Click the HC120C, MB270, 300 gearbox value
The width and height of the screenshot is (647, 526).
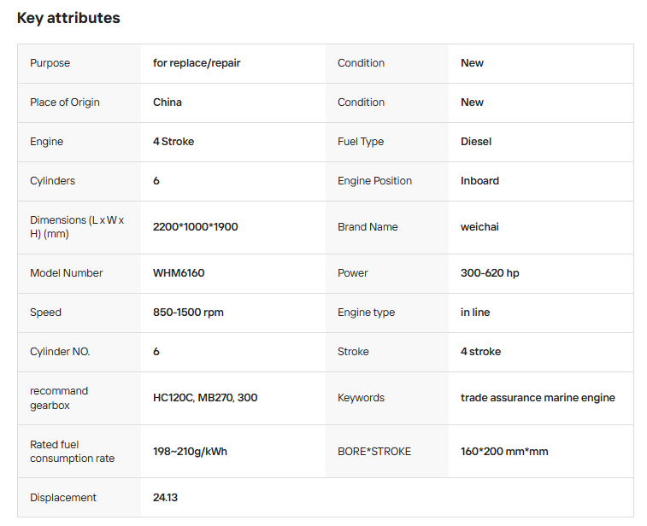(x=205, y=398)
